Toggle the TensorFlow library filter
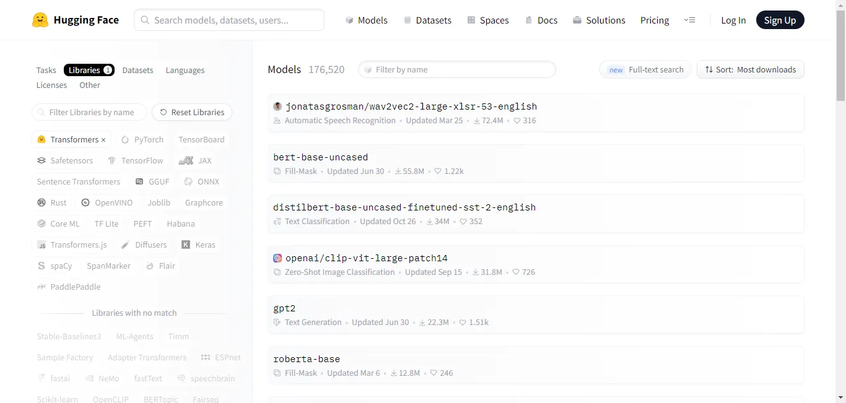The height and width of the screenshot is (403, 846). 136,160
